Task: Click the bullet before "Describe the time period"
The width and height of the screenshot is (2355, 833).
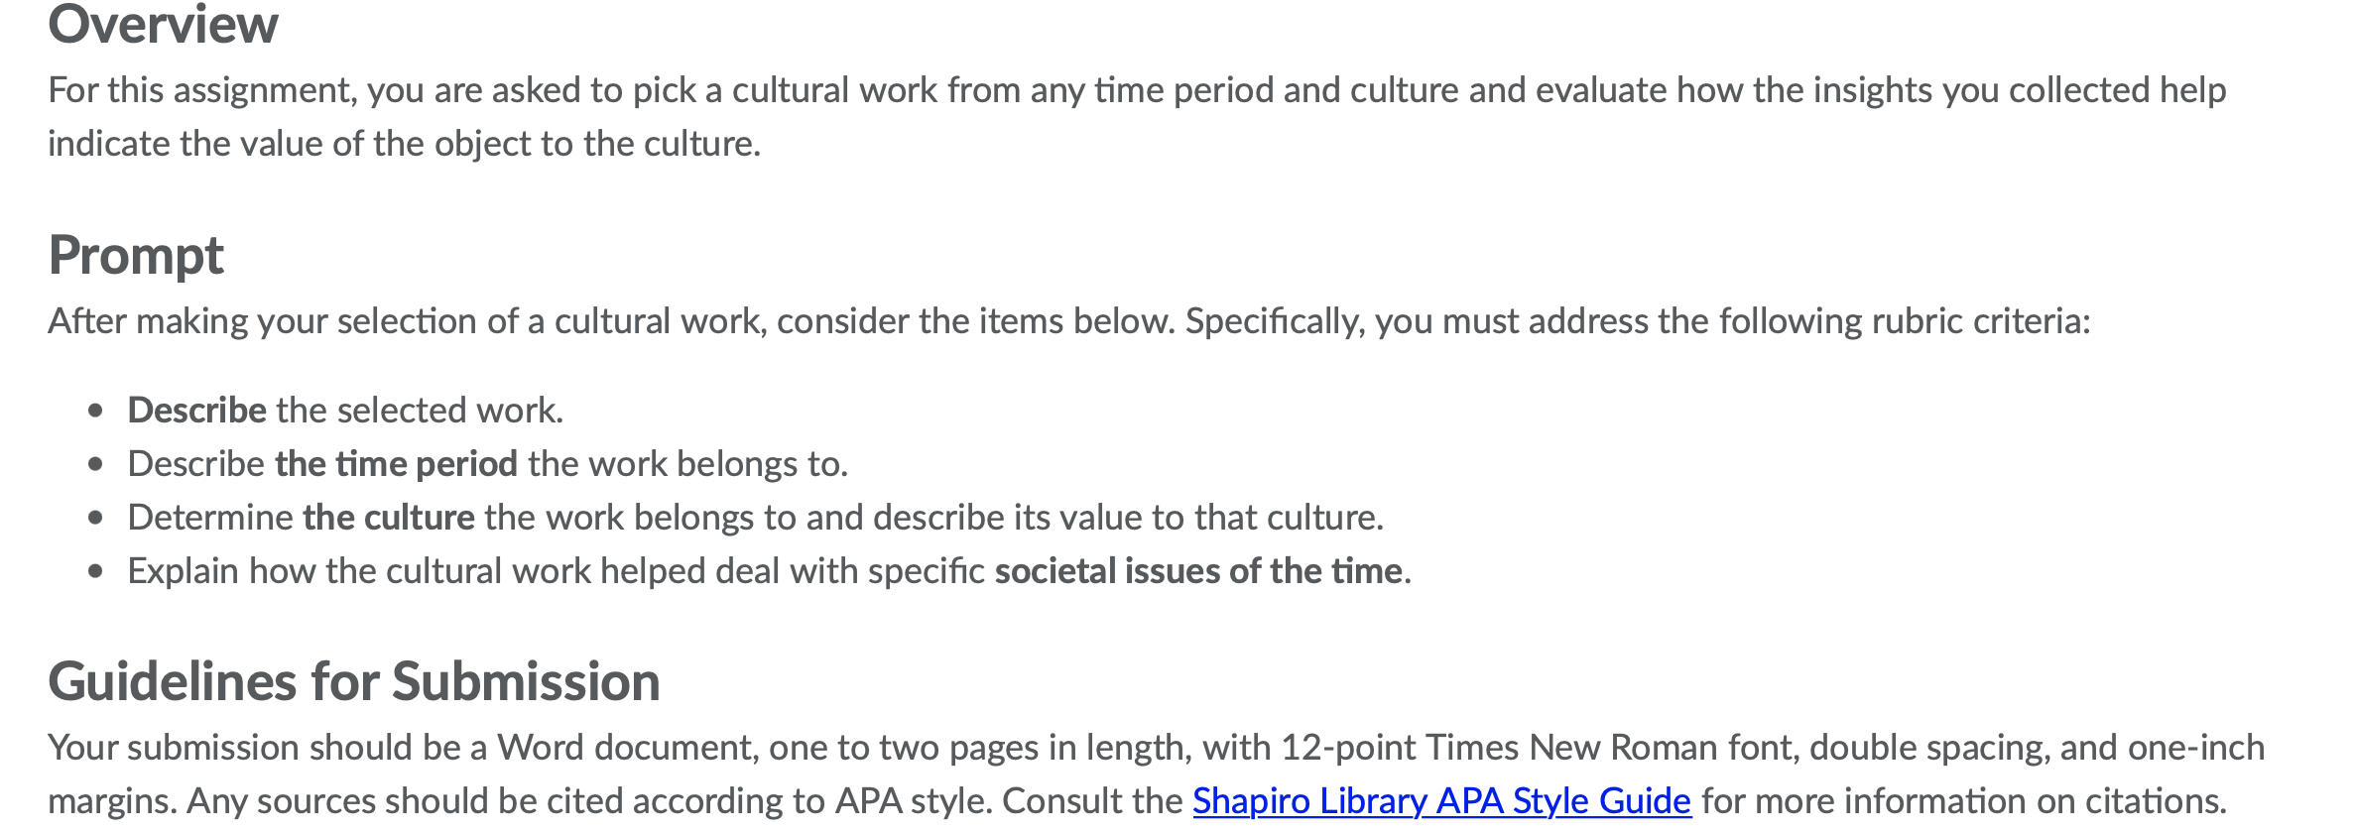Action: pos(95,464)
